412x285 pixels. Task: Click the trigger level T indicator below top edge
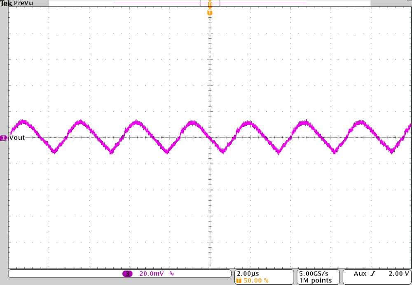pos(210,13)
